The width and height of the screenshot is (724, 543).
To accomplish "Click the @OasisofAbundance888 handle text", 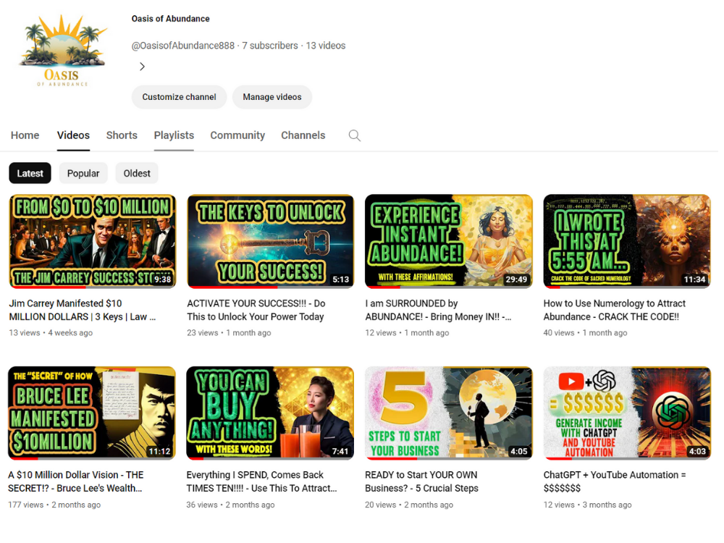I will (x=183, y=46).
